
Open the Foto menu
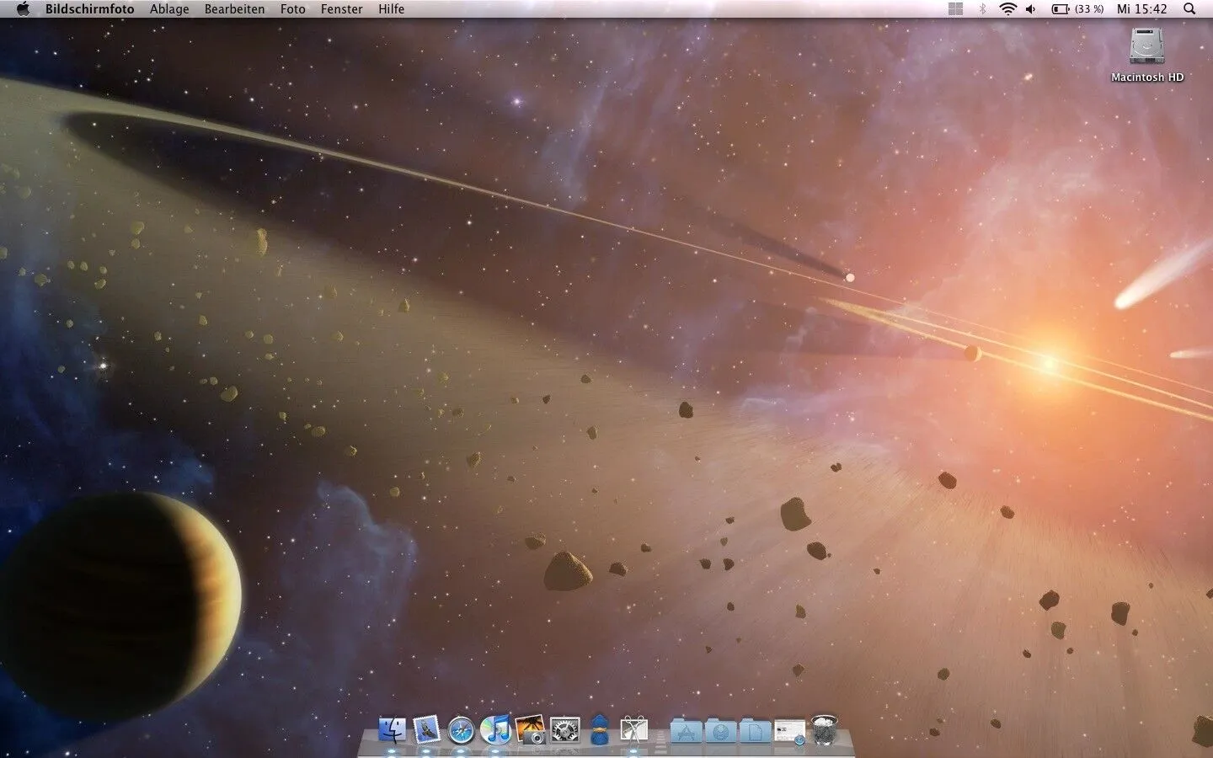292,9
